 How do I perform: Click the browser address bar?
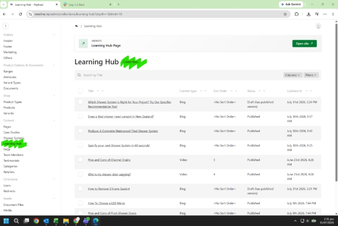tap(157, 14)
